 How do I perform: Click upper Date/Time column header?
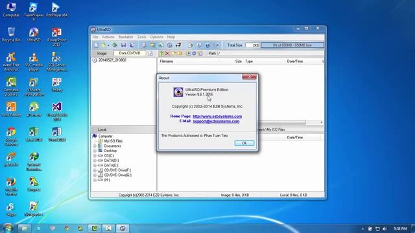(295, 61)
